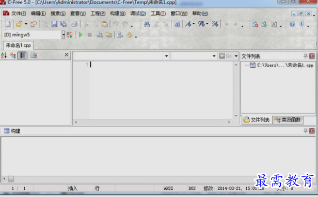Click the redo arrow icon

(125, 24)
